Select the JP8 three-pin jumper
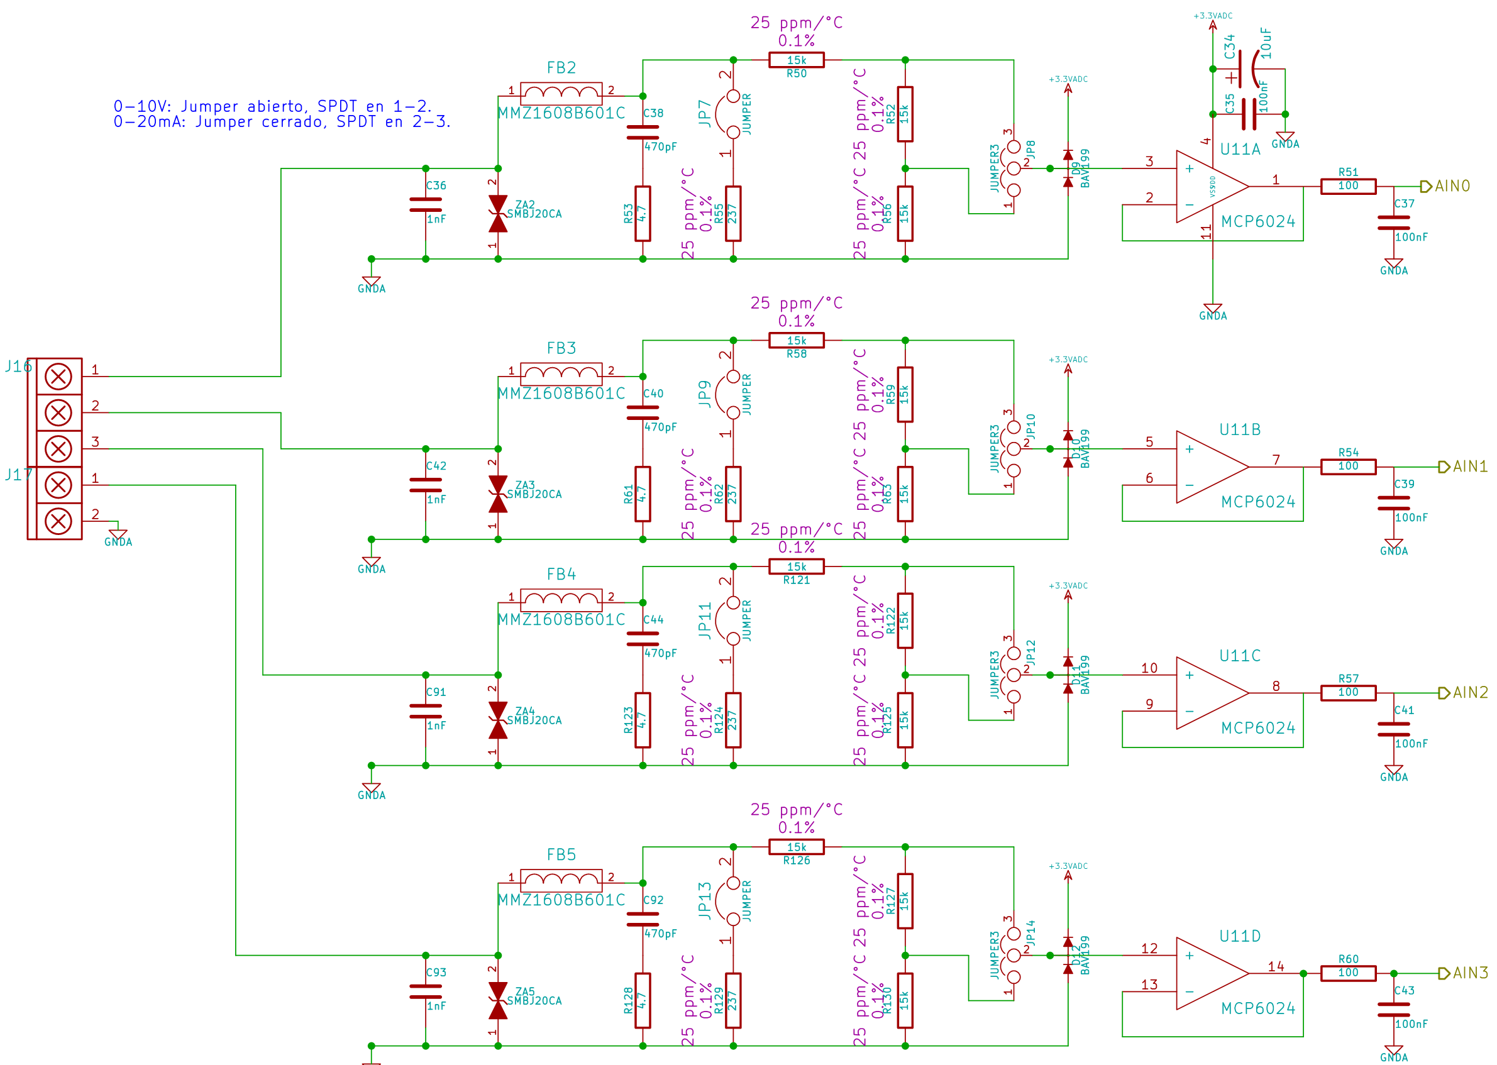This screenshot has width=1497, height=1065. click(x=1013, y=168)
